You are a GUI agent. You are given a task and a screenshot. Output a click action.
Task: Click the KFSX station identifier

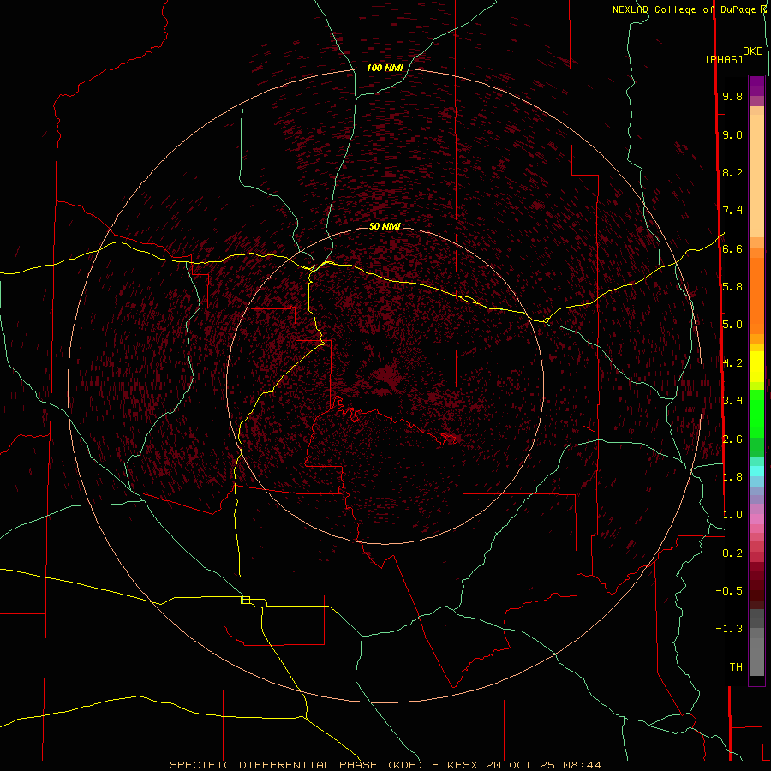click(x=463, y=765)
